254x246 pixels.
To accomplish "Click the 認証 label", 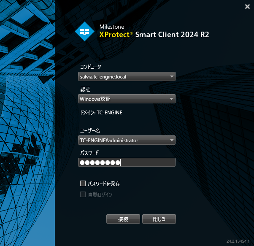I will click(x=85, y=89).
